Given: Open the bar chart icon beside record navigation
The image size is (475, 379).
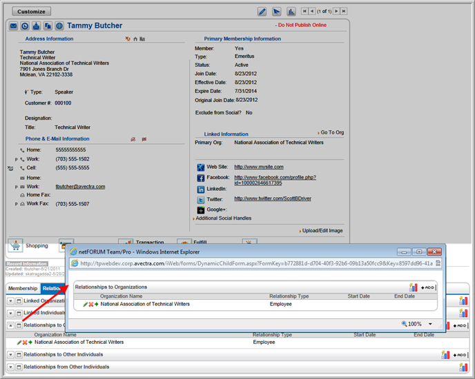Looking at the screenshot, I should pos(291,12).
